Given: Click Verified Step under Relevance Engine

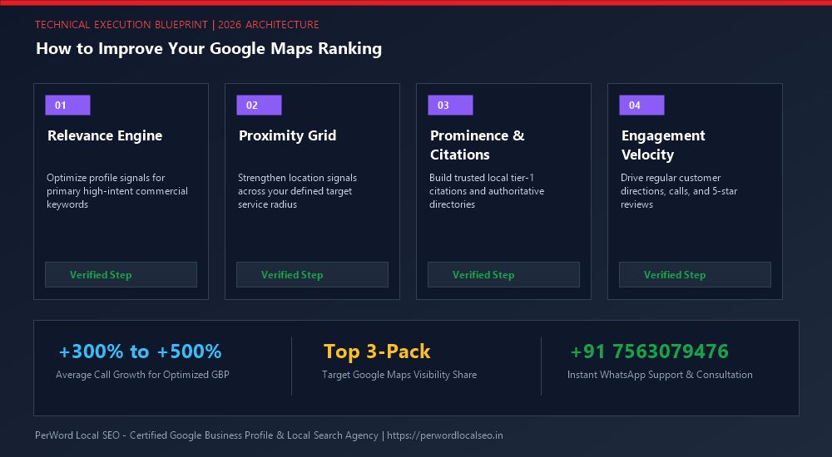Looking at the screenshot, I should (x=121, y=275).
